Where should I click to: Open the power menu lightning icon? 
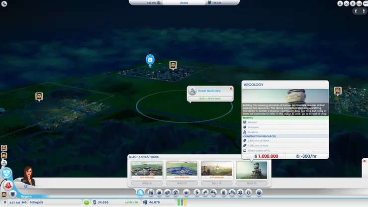[x=196, y=193]
